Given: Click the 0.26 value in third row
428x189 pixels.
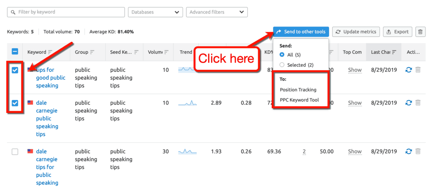Looking at the screenshot, I should [246, 151].
